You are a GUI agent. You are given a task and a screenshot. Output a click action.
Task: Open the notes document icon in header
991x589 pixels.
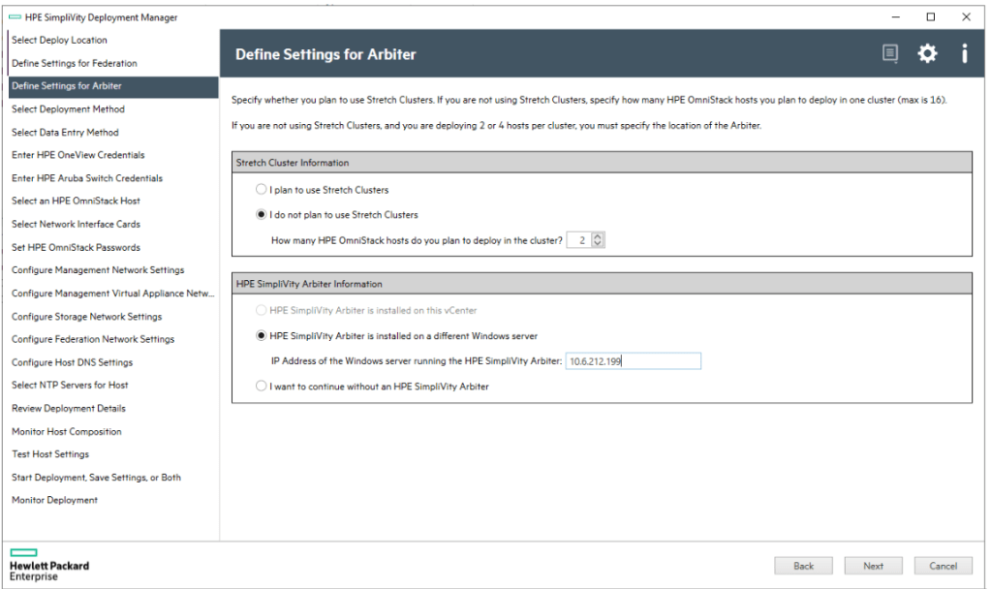[x=890, y=54]
